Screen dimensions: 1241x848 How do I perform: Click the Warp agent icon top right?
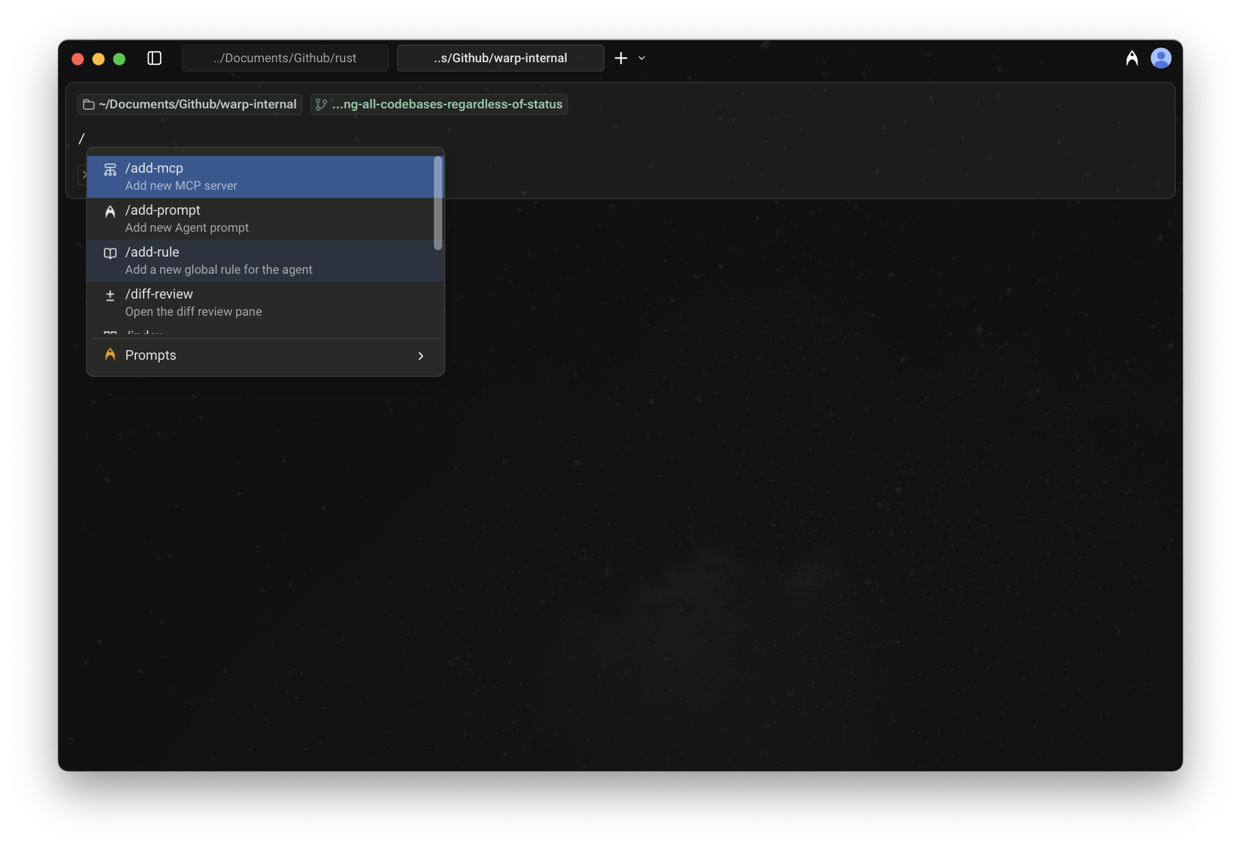pos(1132,58)
